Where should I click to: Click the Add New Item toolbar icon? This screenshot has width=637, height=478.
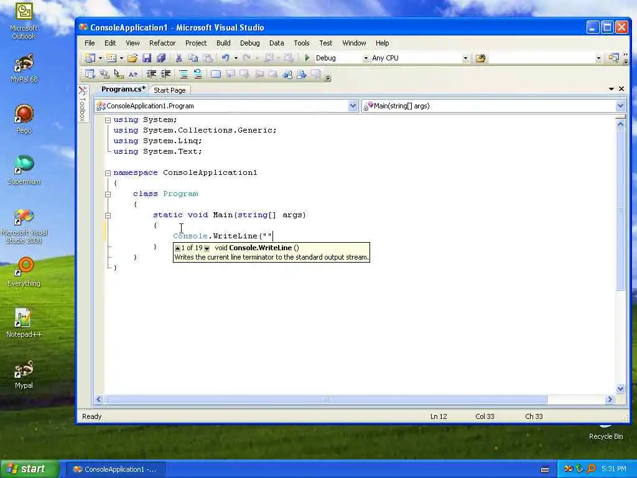111,58
